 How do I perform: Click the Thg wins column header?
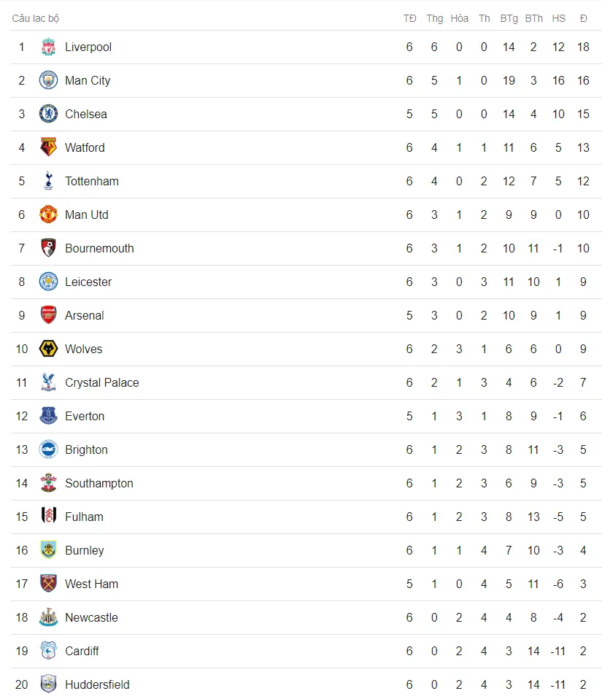(x=434, y=18)
